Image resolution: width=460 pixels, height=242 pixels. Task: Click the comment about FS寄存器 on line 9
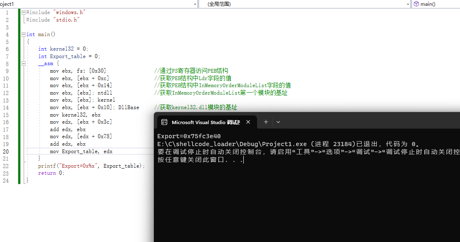pyautogui.click(x=191, y=71)
